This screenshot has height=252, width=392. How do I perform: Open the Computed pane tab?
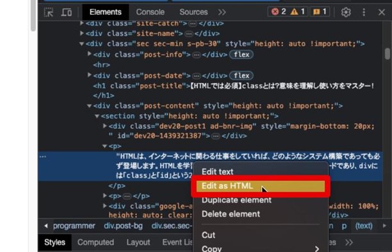point(95,242)
